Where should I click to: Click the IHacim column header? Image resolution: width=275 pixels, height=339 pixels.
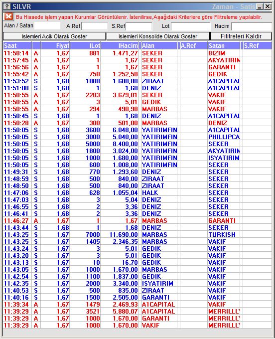120,46
